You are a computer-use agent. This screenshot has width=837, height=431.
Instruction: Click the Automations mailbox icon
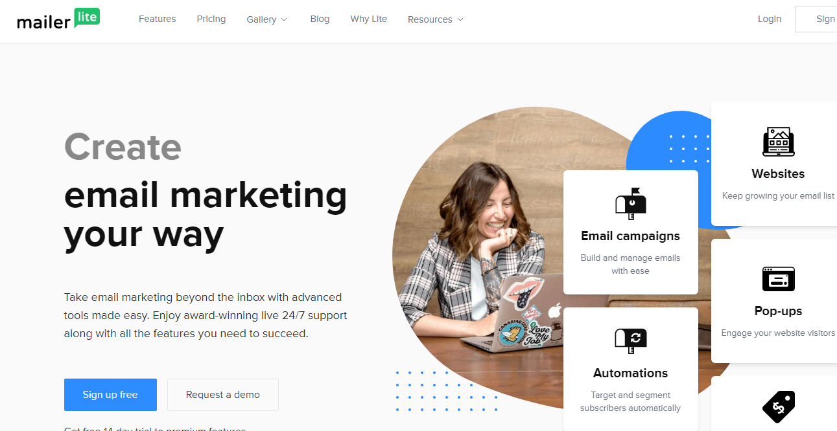[631, 341]
